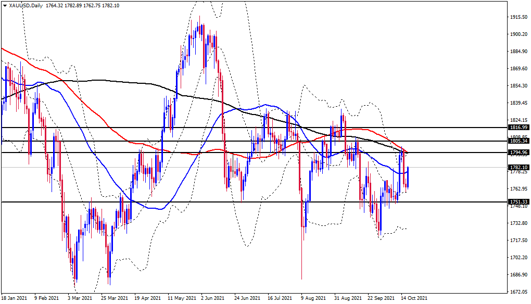
Task: Click the 25 Mar 2021 date label
Action: (115, 298)
